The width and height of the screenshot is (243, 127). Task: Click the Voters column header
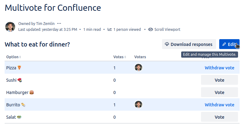(x=140, y=57)
